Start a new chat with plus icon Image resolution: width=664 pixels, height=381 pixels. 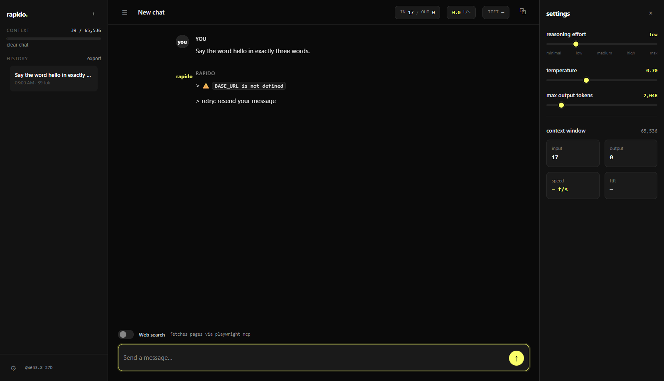point(93,14)
